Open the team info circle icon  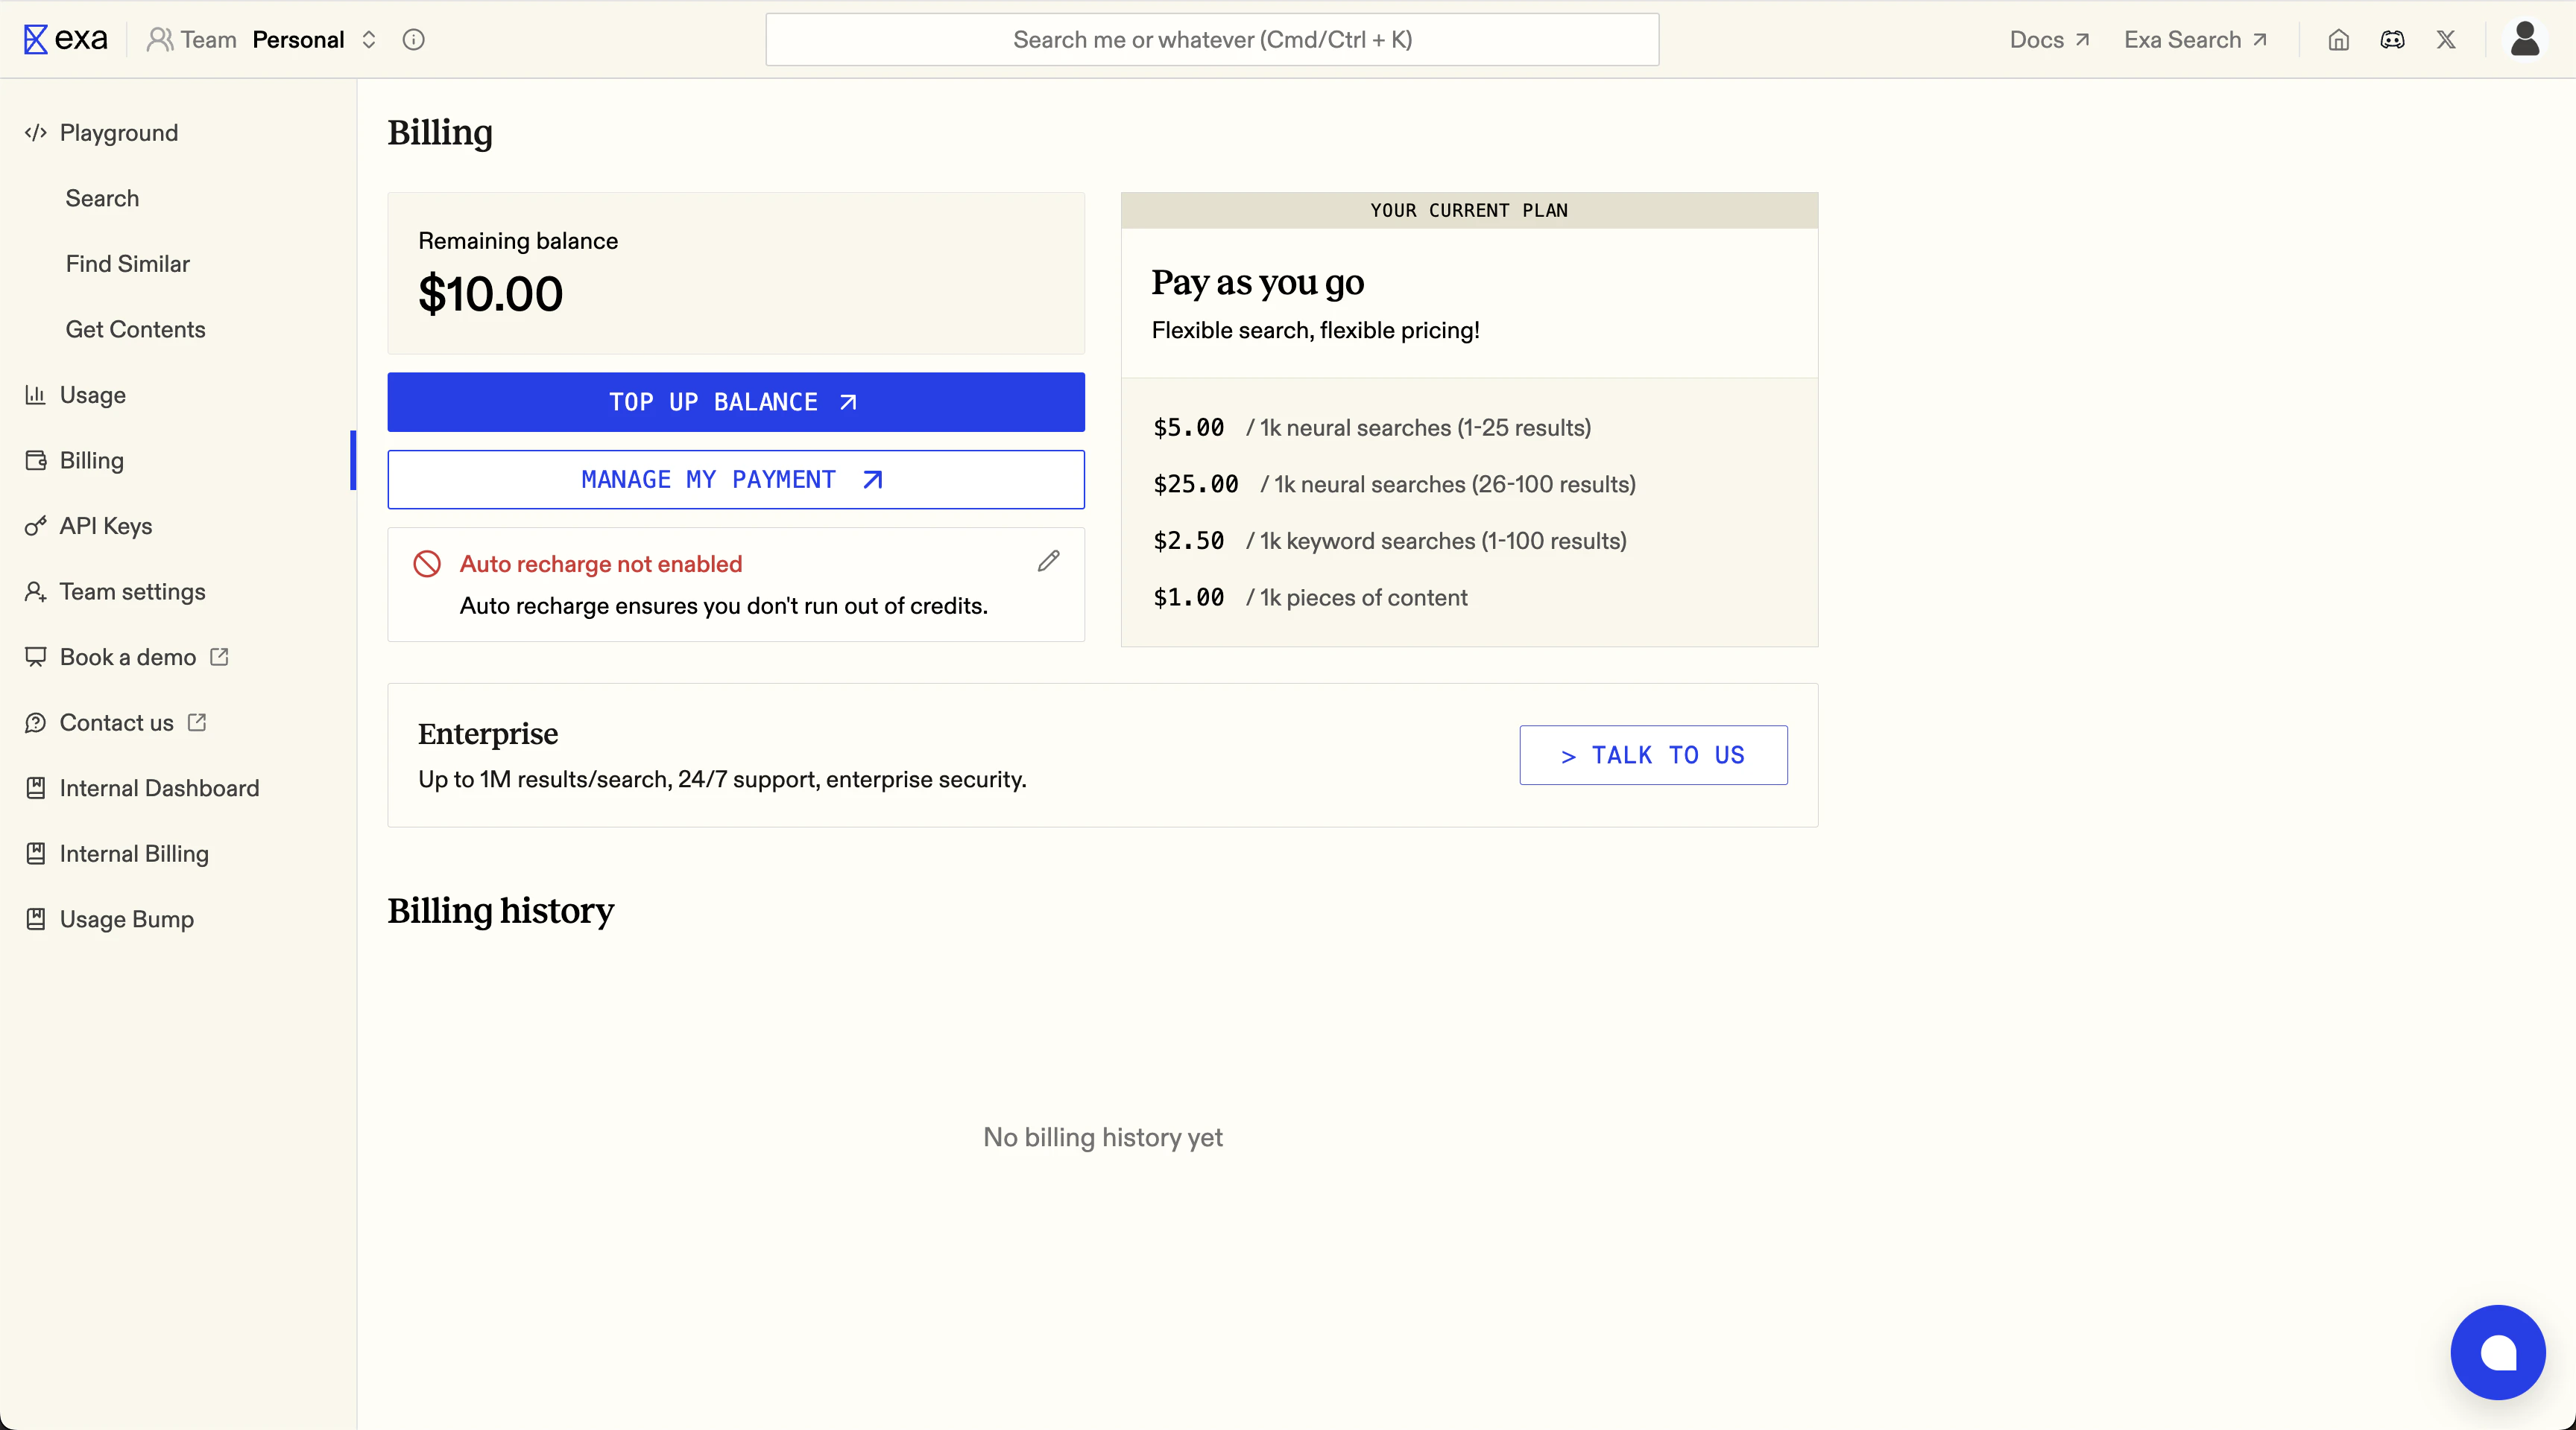413,39
